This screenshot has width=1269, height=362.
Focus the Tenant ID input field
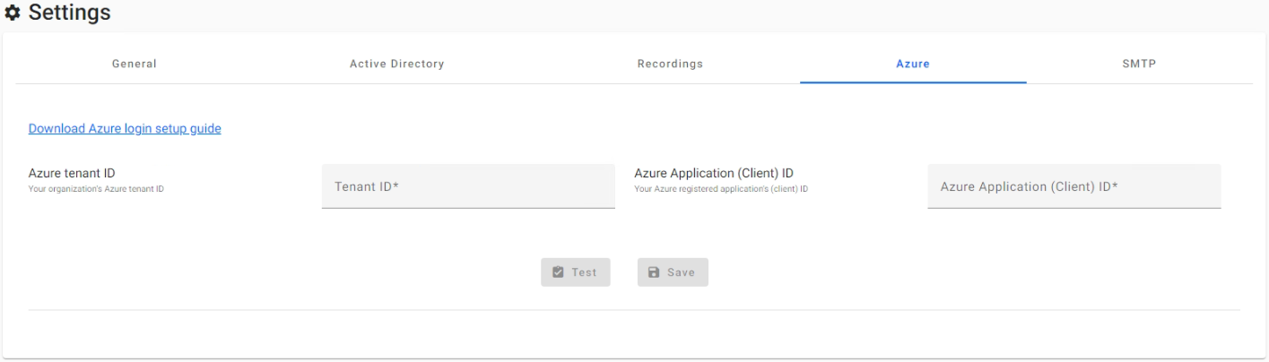(468, 186)
